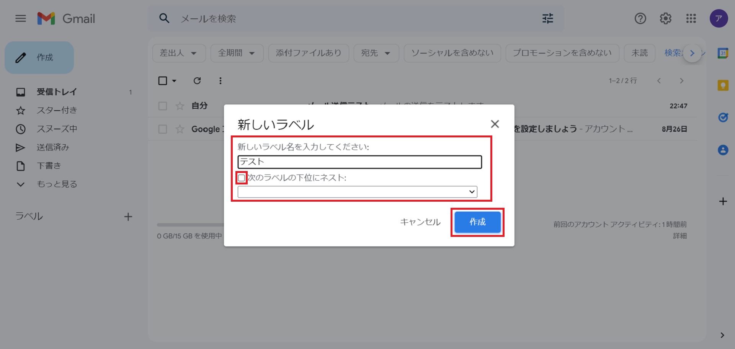
Task: Click the new label name text field
Action: pos(359,162)
